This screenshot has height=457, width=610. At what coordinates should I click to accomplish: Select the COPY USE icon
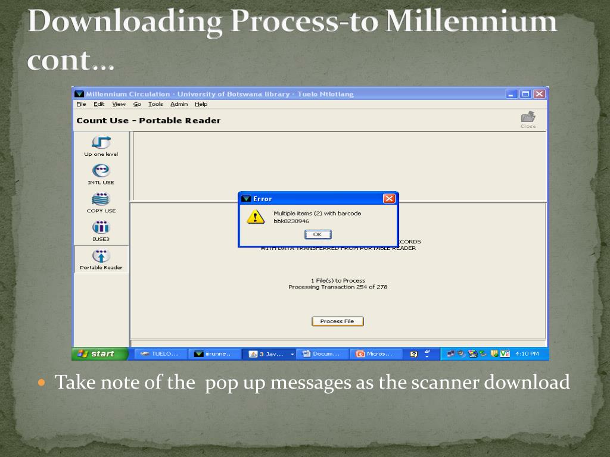[x=101, y=199]
